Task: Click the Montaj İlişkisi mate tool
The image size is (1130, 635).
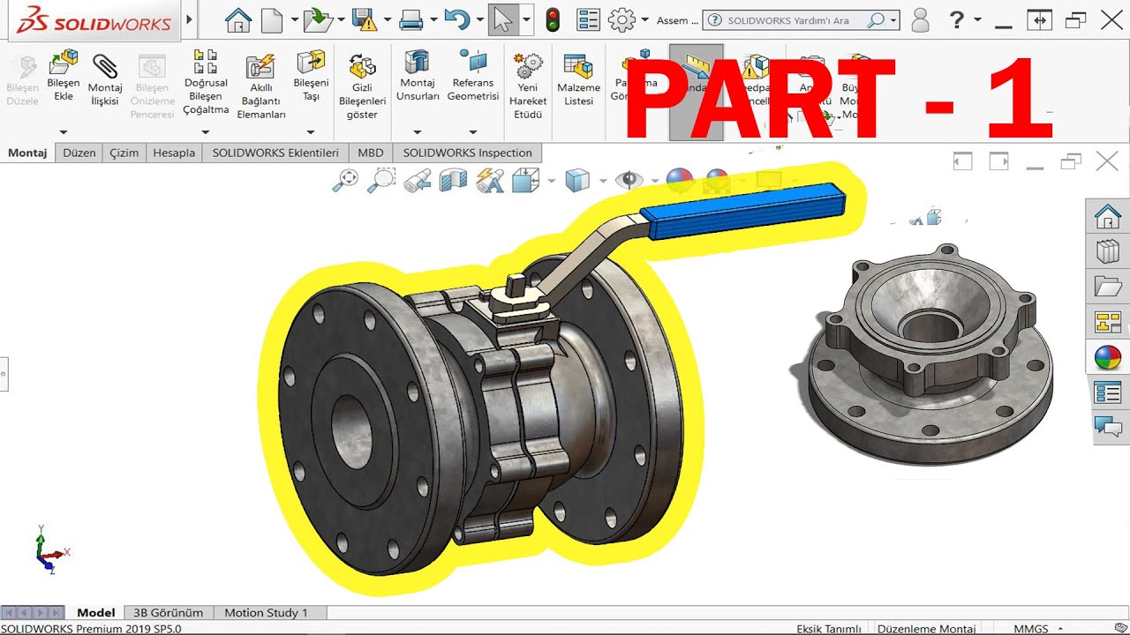Action: 105,80
